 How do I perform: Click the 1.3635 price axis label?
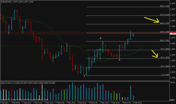173,3
